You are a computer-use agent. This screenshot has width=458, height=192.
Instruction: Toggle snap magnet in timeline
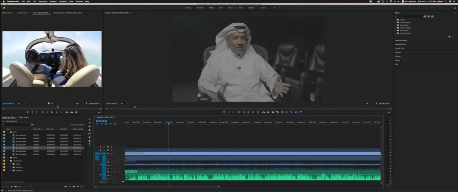coord(102,124)
